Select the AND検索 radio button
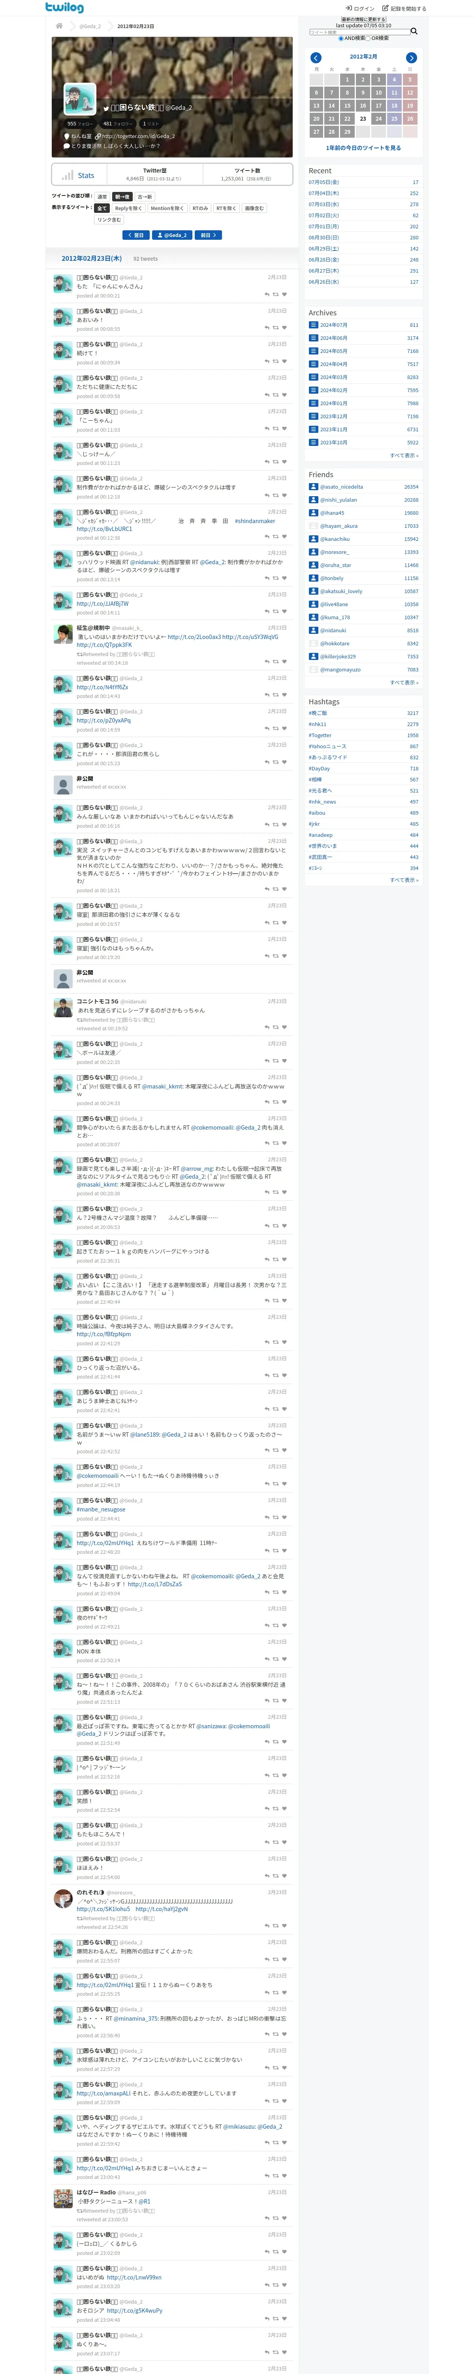This screenshot has width=474, height=2374. 340,39
